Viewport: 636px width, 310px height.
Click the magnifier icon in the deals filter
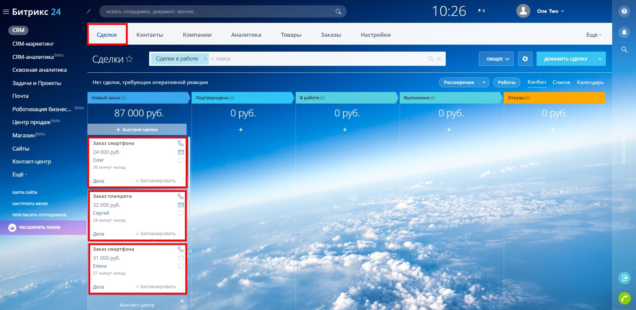coord(430,59)
